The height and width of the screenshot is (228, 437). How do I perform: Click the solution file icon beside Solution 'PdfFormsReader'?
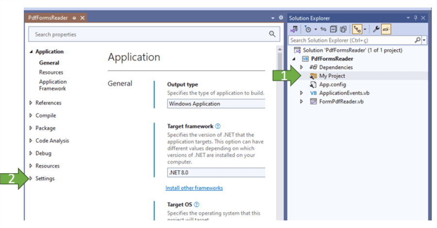pyautogui.click(x=297, y=50)
